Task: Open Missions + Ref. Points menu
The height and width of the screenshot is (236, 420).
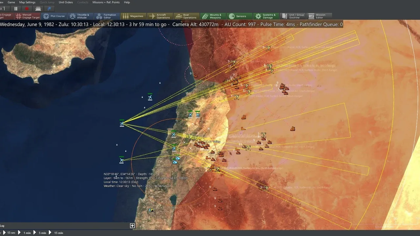Action: pyautogui.click(x=106, y=2)
